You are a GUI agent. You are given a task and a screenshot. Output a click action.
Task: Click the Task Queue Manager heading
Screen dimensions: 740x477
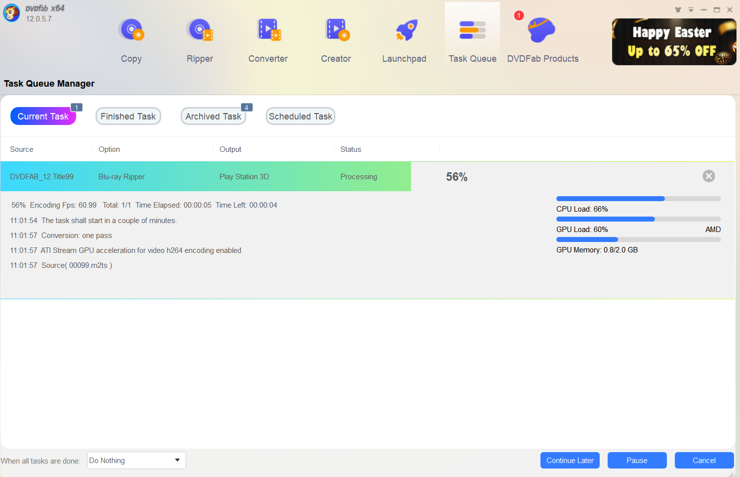coord(49,84)
